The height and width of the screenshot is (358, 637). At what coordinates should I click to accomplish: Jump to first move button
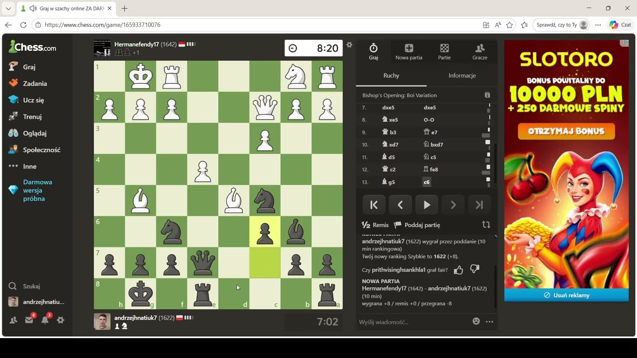[374, 205]
